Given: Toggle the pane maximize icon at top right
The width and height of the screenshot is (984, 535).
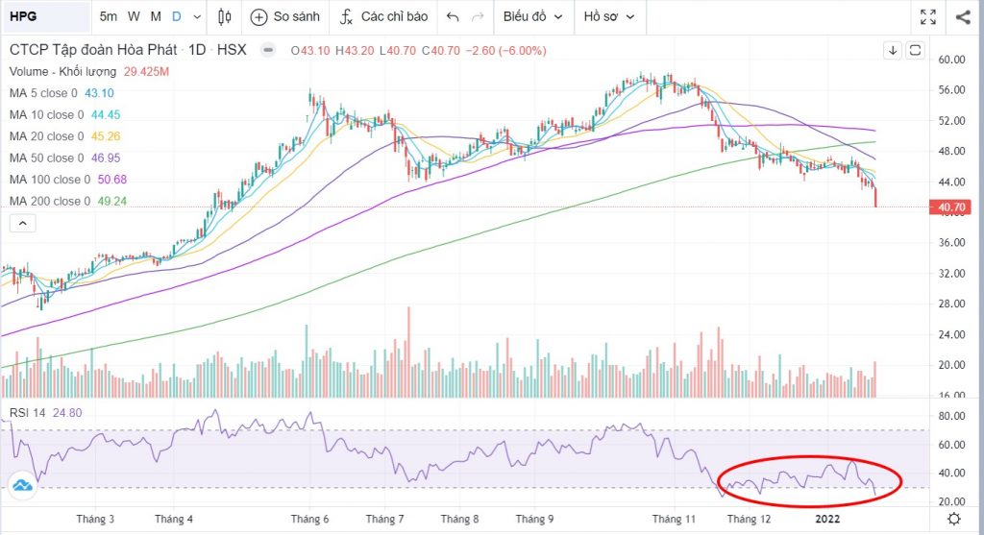Looking at the screenshot, I should pos(916,50).
